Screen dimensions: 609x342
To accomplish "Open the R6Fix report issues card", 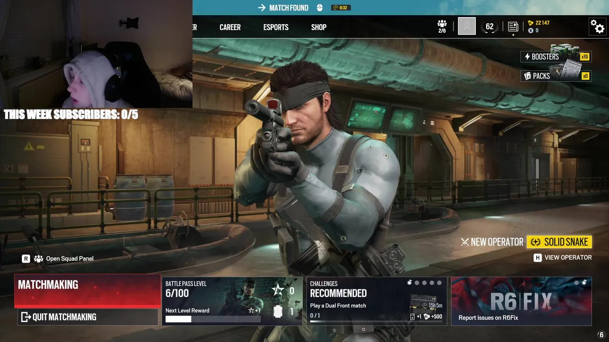I will click(521, 301).
